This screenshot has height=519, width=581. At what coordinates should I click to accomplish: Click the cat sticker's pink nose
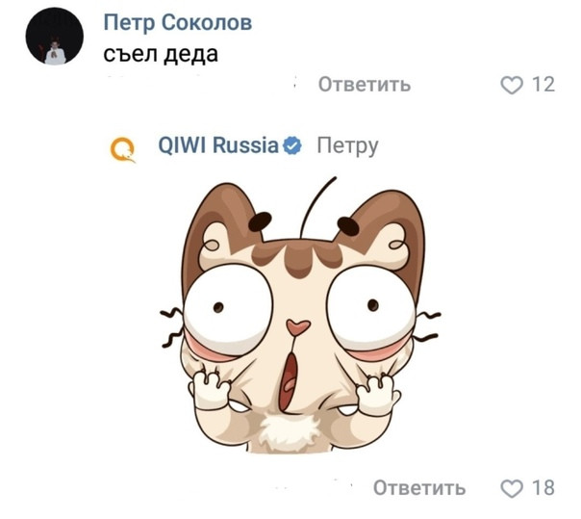(x=297, y=326)
